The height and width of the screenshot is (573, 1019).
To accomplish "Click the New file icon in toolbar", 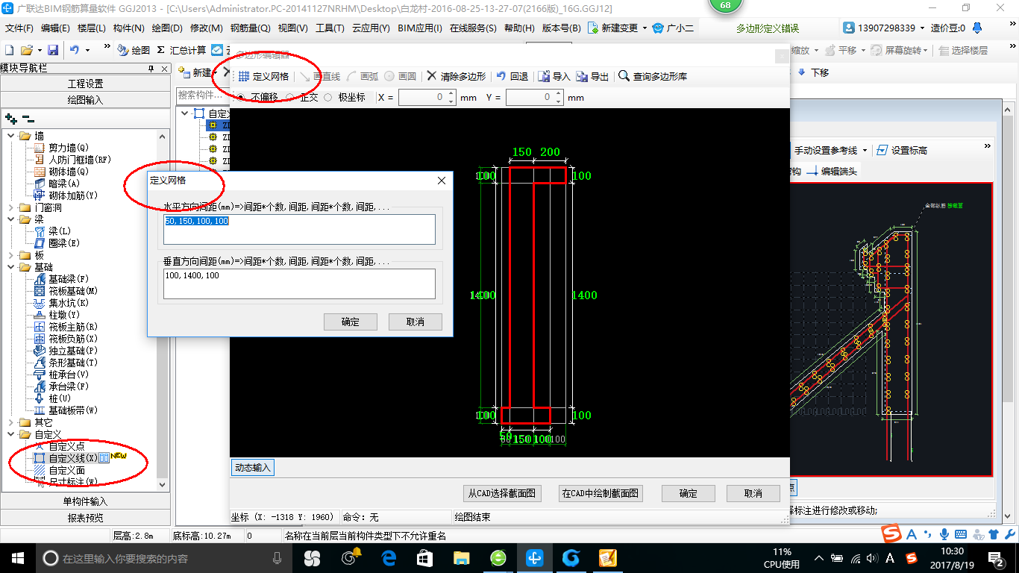I will click(10, 50).
